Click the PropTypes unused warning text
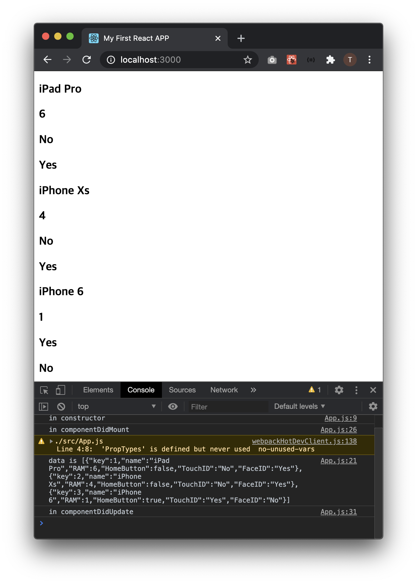Image resolution: width=417 pixels, height=584 pixels. 185,449
